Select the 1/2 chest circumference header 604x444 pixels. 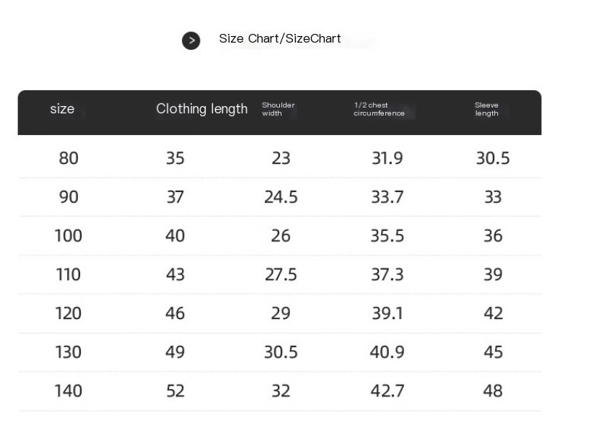click(x=379, y=109)
